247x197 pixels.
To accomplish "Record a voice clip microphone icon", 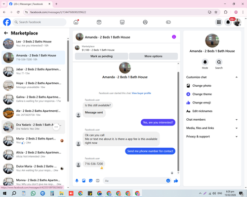I will pos(77,181).
